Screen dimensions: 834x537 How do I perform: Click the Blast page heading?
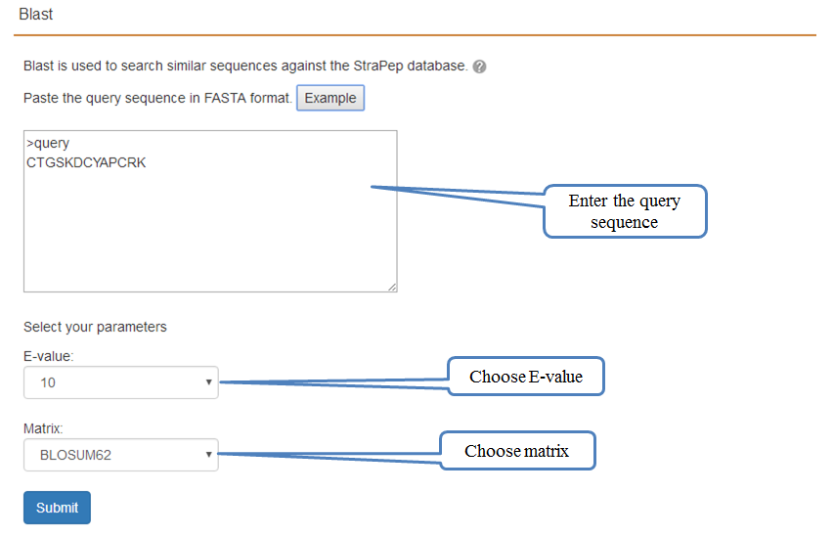[x=35, y=15]
